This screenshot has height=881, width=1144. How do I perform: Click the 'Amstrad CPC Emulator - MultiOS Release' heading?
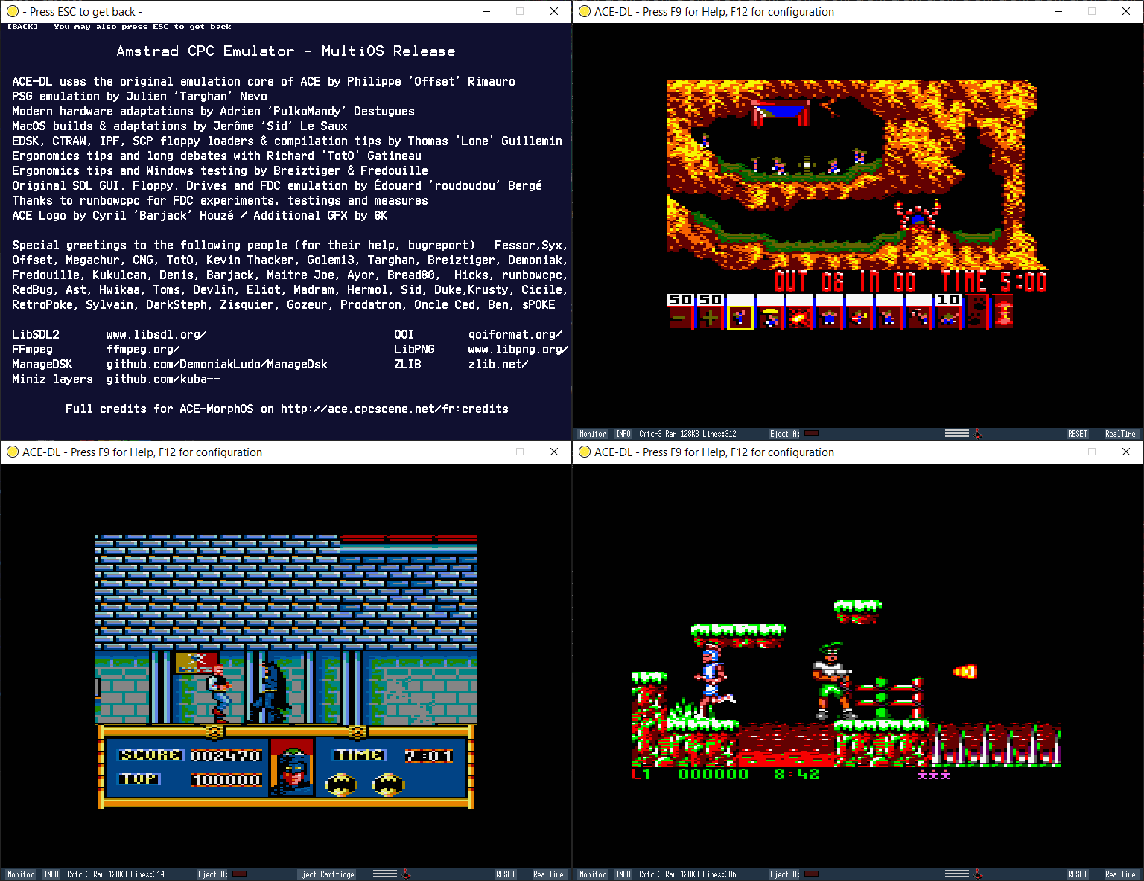tap(286, 51)
